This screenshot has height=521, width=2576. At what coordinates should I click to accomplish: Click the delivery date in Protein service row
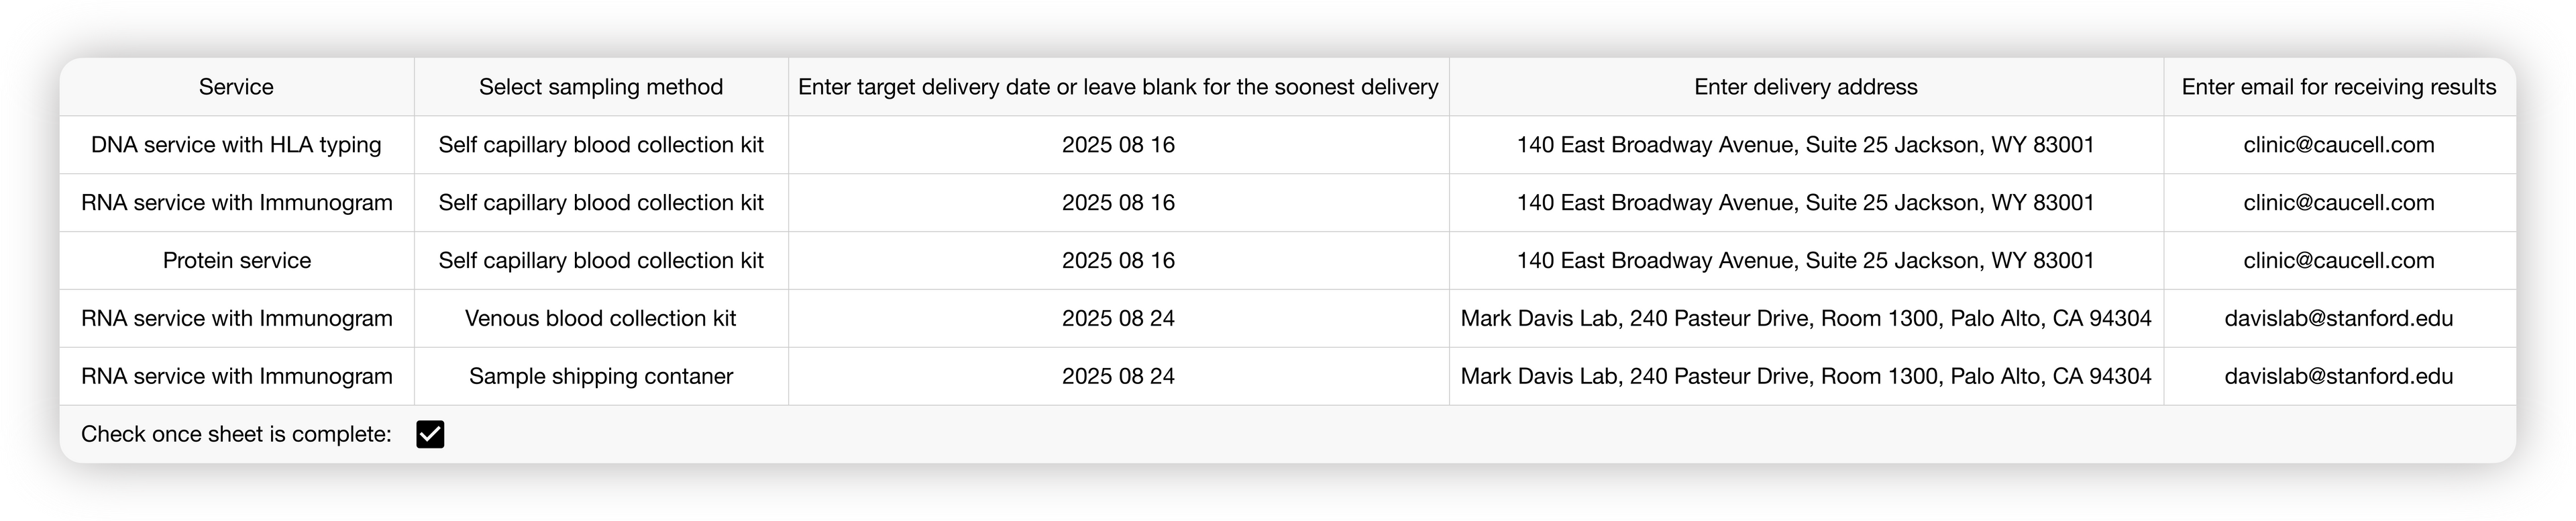click(1118, 261)
